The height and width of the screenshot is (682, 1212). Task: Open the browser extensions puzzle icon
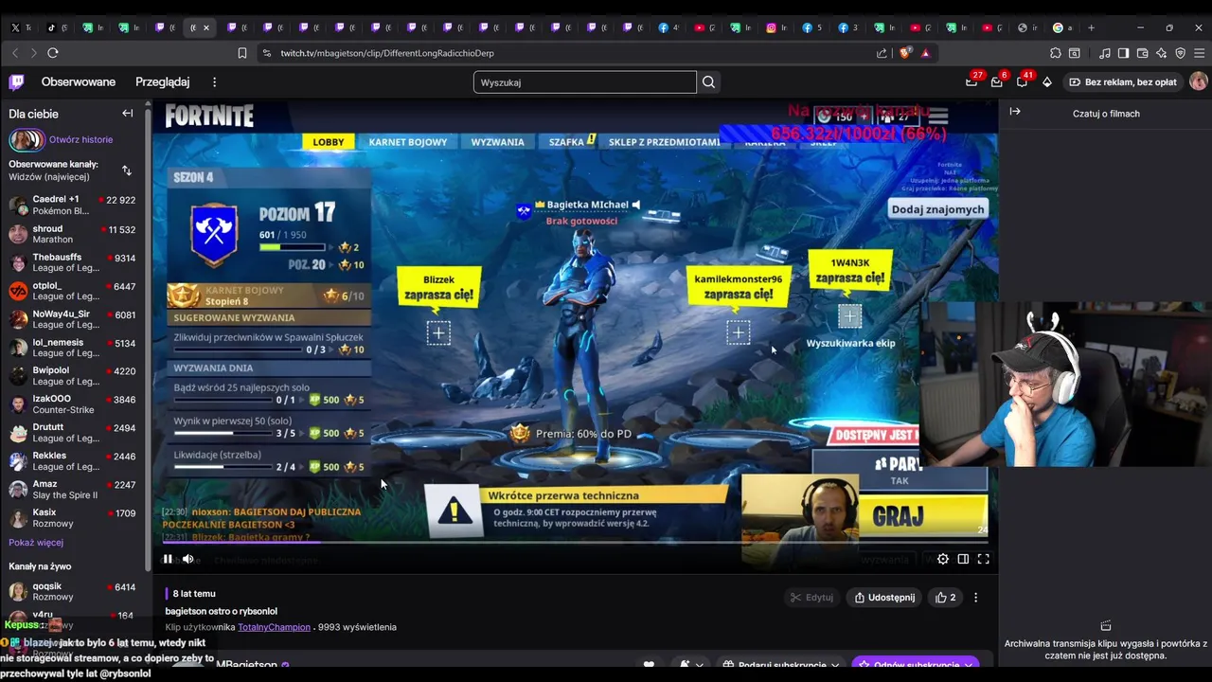(1056, 53)
